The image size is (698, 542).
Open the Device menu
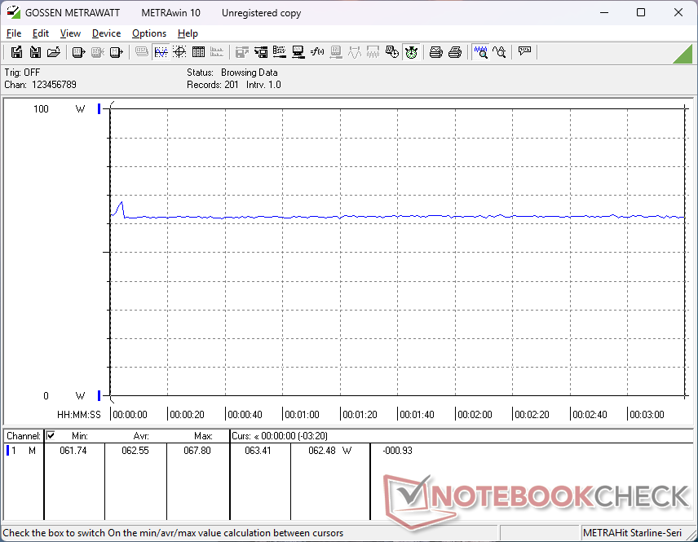coord(106,33)
